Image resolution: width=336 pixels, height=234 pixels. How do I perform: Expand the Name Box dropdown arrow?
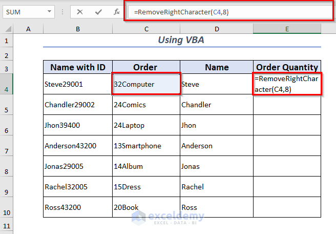point(49,12)
